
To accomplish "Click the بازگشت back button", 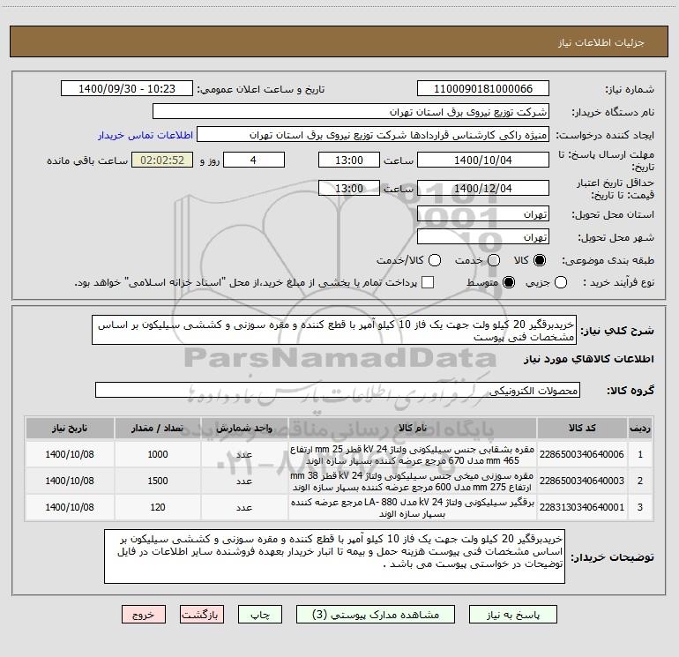I will [x=202, y=615].
